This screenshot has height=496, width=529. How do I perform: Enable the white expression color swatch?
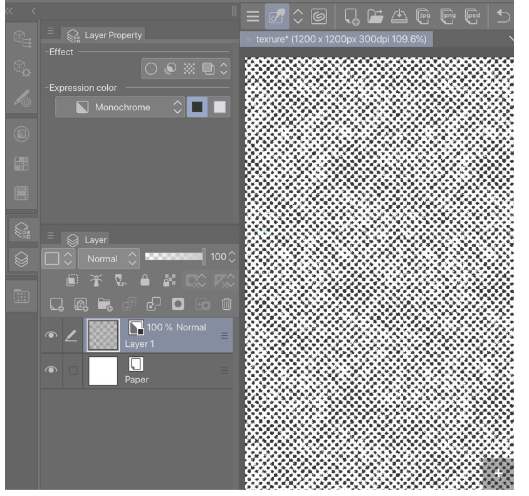pos(219,107)
